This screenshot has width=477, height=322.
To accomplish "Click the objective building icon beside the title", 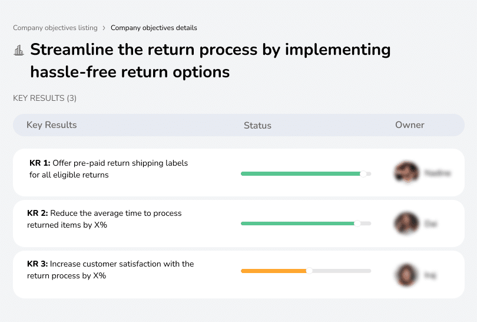I will tap(19, 51).
